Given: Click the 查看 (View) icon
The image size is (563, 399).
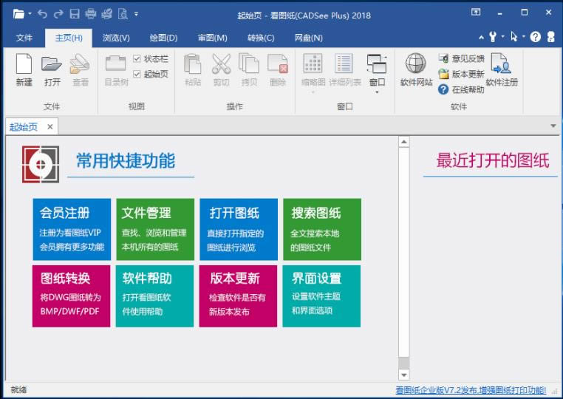Looking at the screenshot, I should 80,64.
